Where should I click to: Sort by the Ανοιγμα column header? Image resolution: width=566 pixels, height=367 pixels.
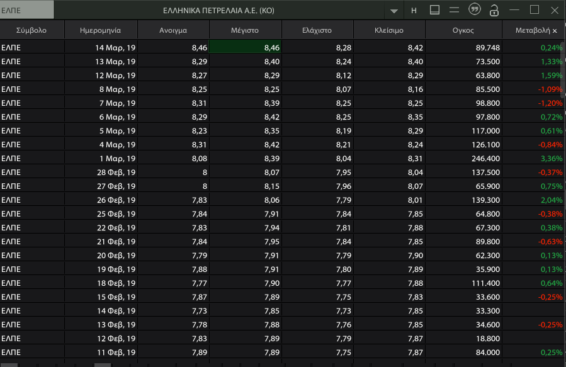(173, 30)
